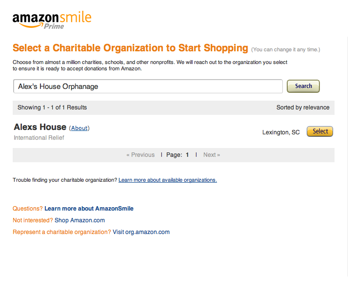Open Learn more about available organizations link
Image resolution: width=356 pixels, height=299 pixels.
click(168, 180)
